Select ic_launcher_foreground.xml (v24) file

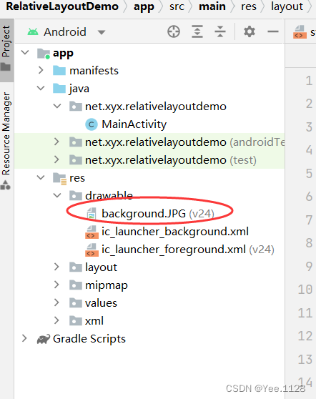click(188, 250)
